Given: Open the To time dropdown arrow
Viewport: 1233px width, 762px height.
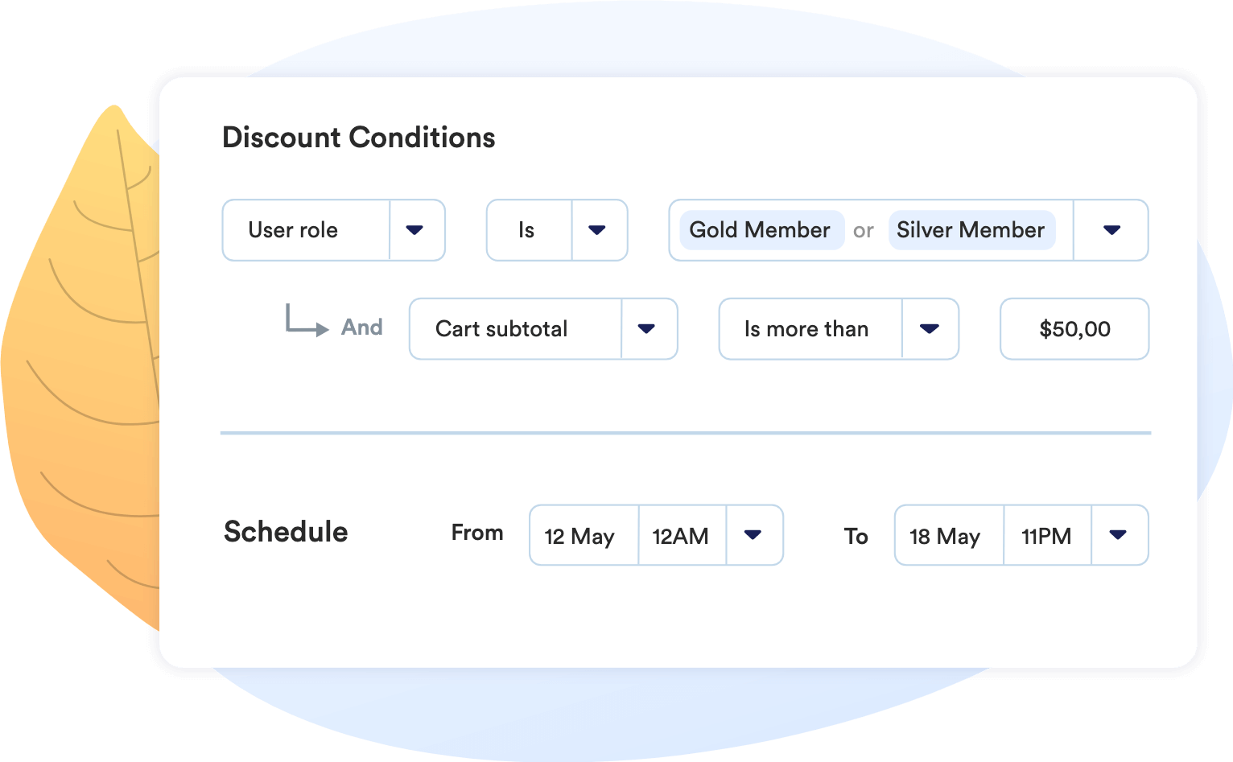Looking at the screenshot, I should pos(1118,535).
